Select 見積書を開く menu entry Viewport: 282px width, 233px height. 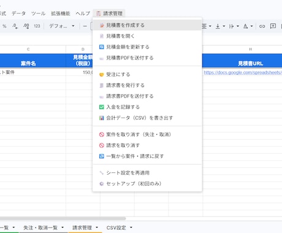pyautogui.click(x=147, y=36)
